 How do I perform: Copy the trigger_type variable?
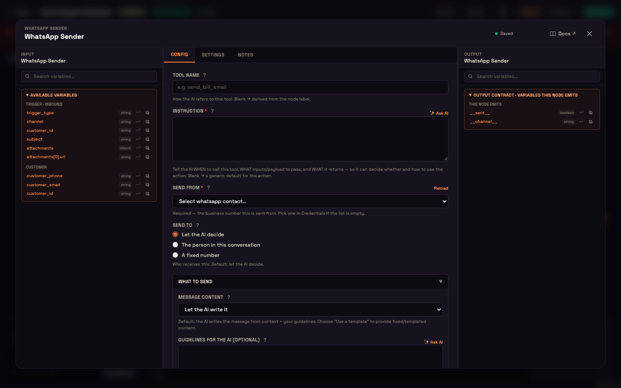[147, 113]
